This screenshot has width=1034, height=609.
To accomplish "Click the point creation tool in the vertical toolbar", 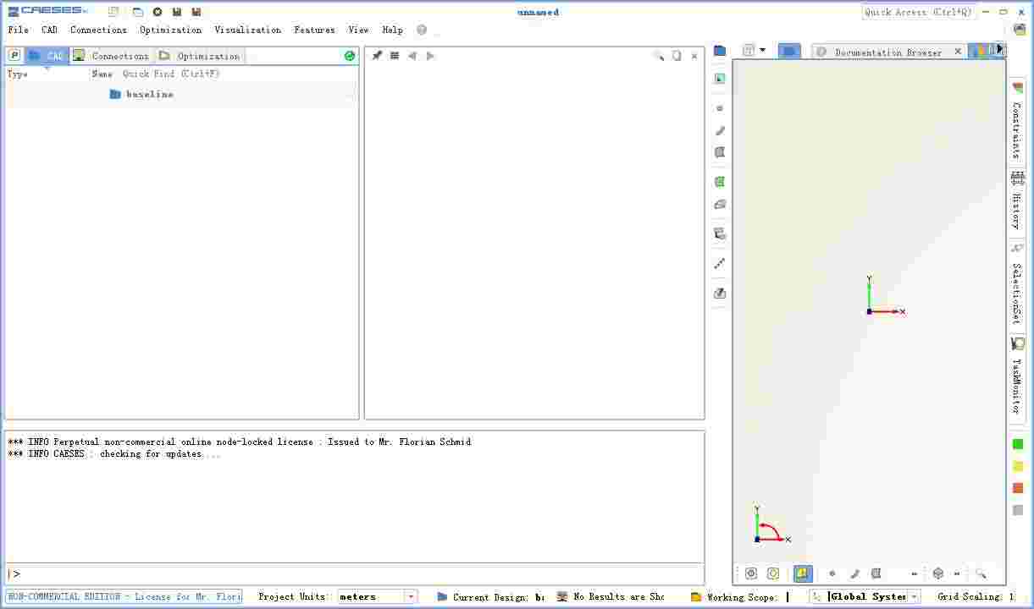I will click(720, 108).
